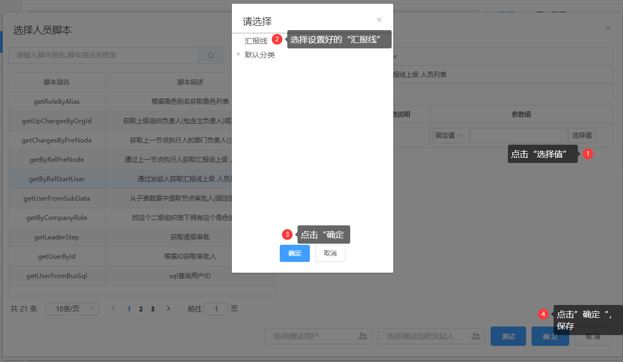
Task: Open the 10条/页 page size dropdown
Action: point(72,309)
